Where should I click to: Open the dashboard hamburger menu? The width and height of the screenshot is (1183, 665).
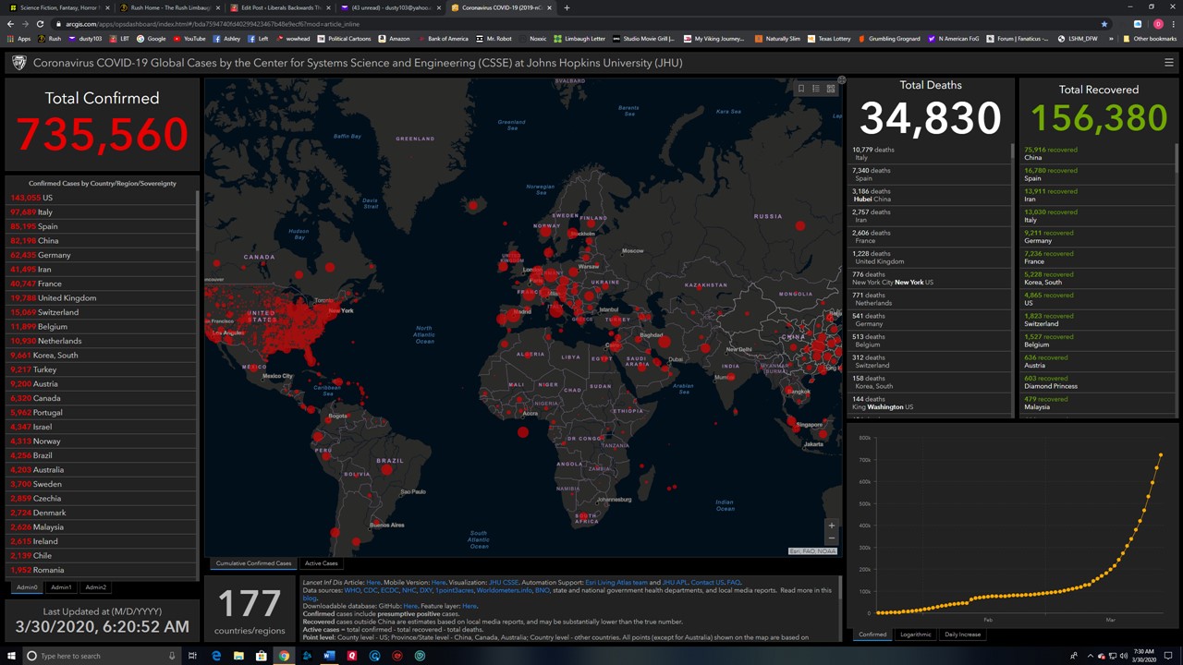[x=1168, y=63]
